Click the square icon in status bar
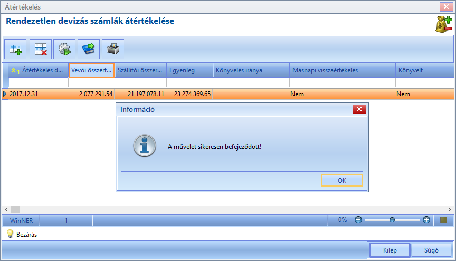 point(443,220)
